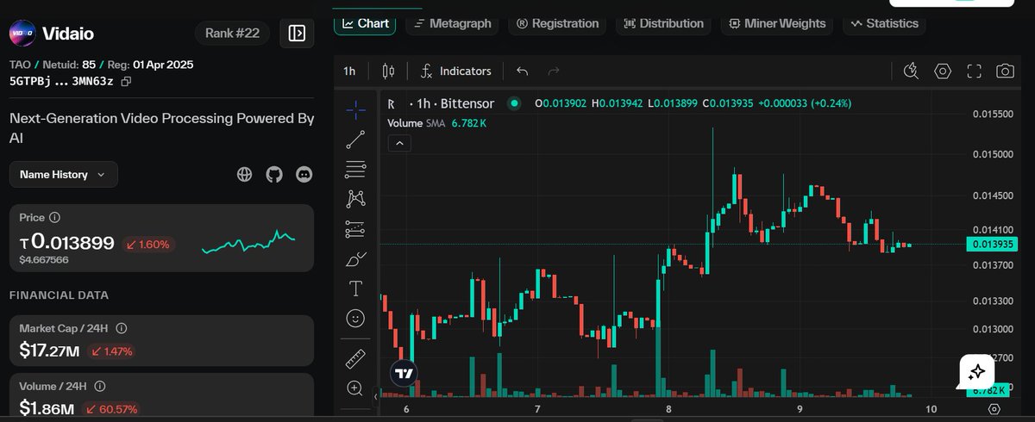This screenshot has height=422, width=1035.
Task: Collapse the indicator legend chevron
Action: tap(400, 144)
